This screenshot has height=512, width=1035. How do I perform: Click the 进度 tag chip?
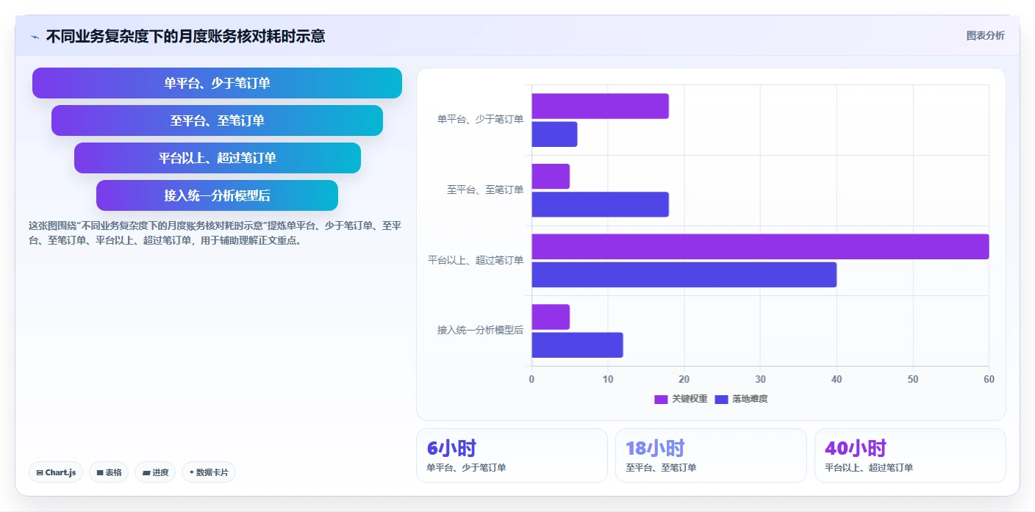(x=155, y=472)
